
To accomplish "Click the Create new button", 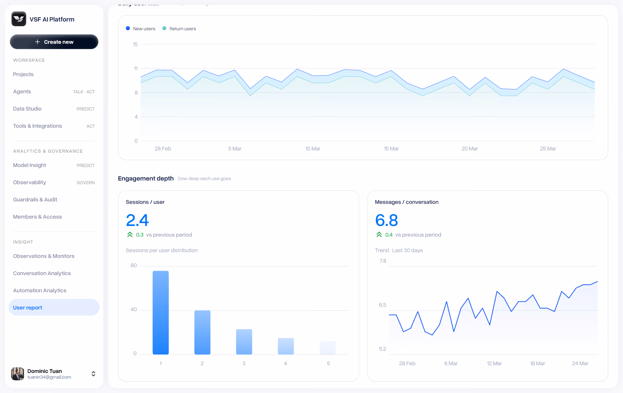I will 54,42.
